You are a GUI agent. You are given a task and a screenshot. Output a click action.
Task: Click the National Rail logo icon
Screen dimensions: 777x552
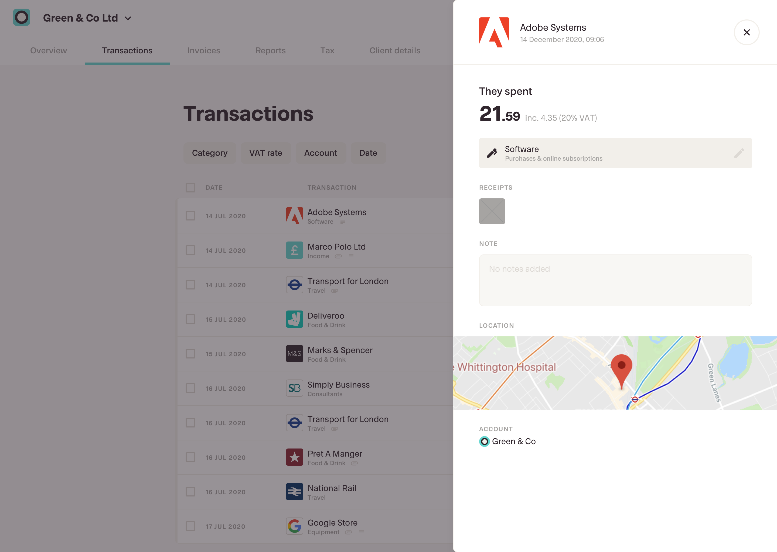(x=294, y=492)
